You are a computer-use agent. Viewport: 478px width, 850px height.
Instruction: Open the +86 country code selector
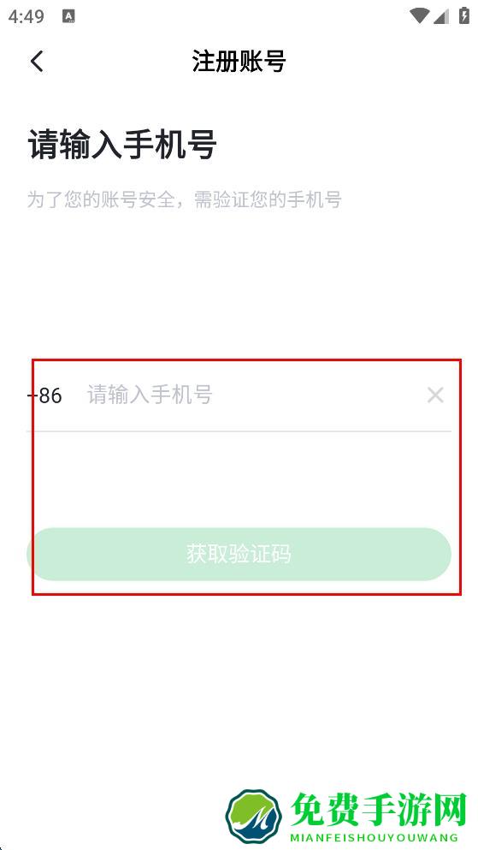click(45, 395)
